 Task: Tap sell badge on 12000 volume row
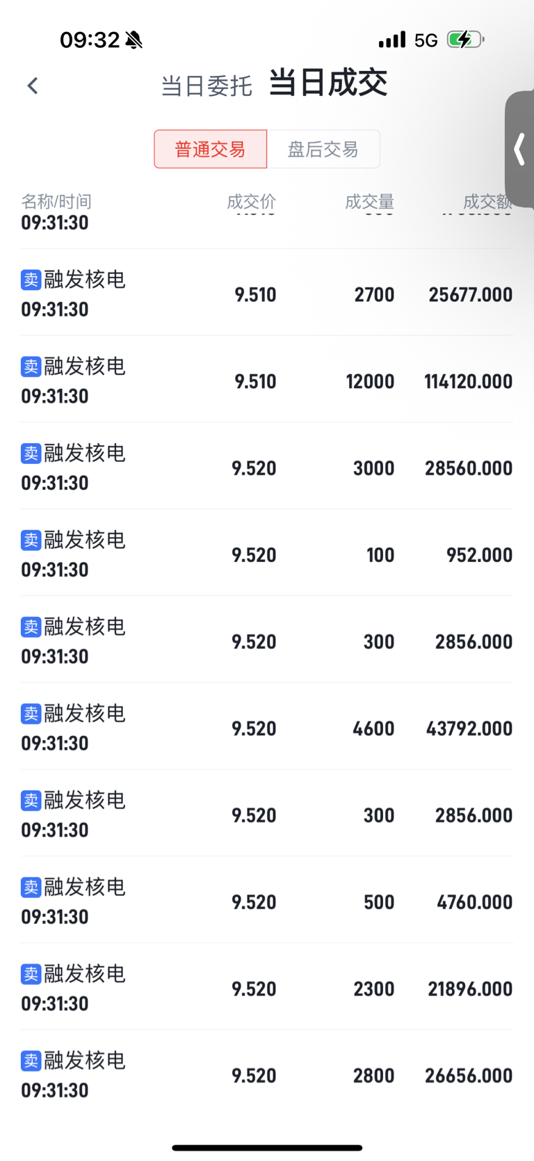click(31, 367)
